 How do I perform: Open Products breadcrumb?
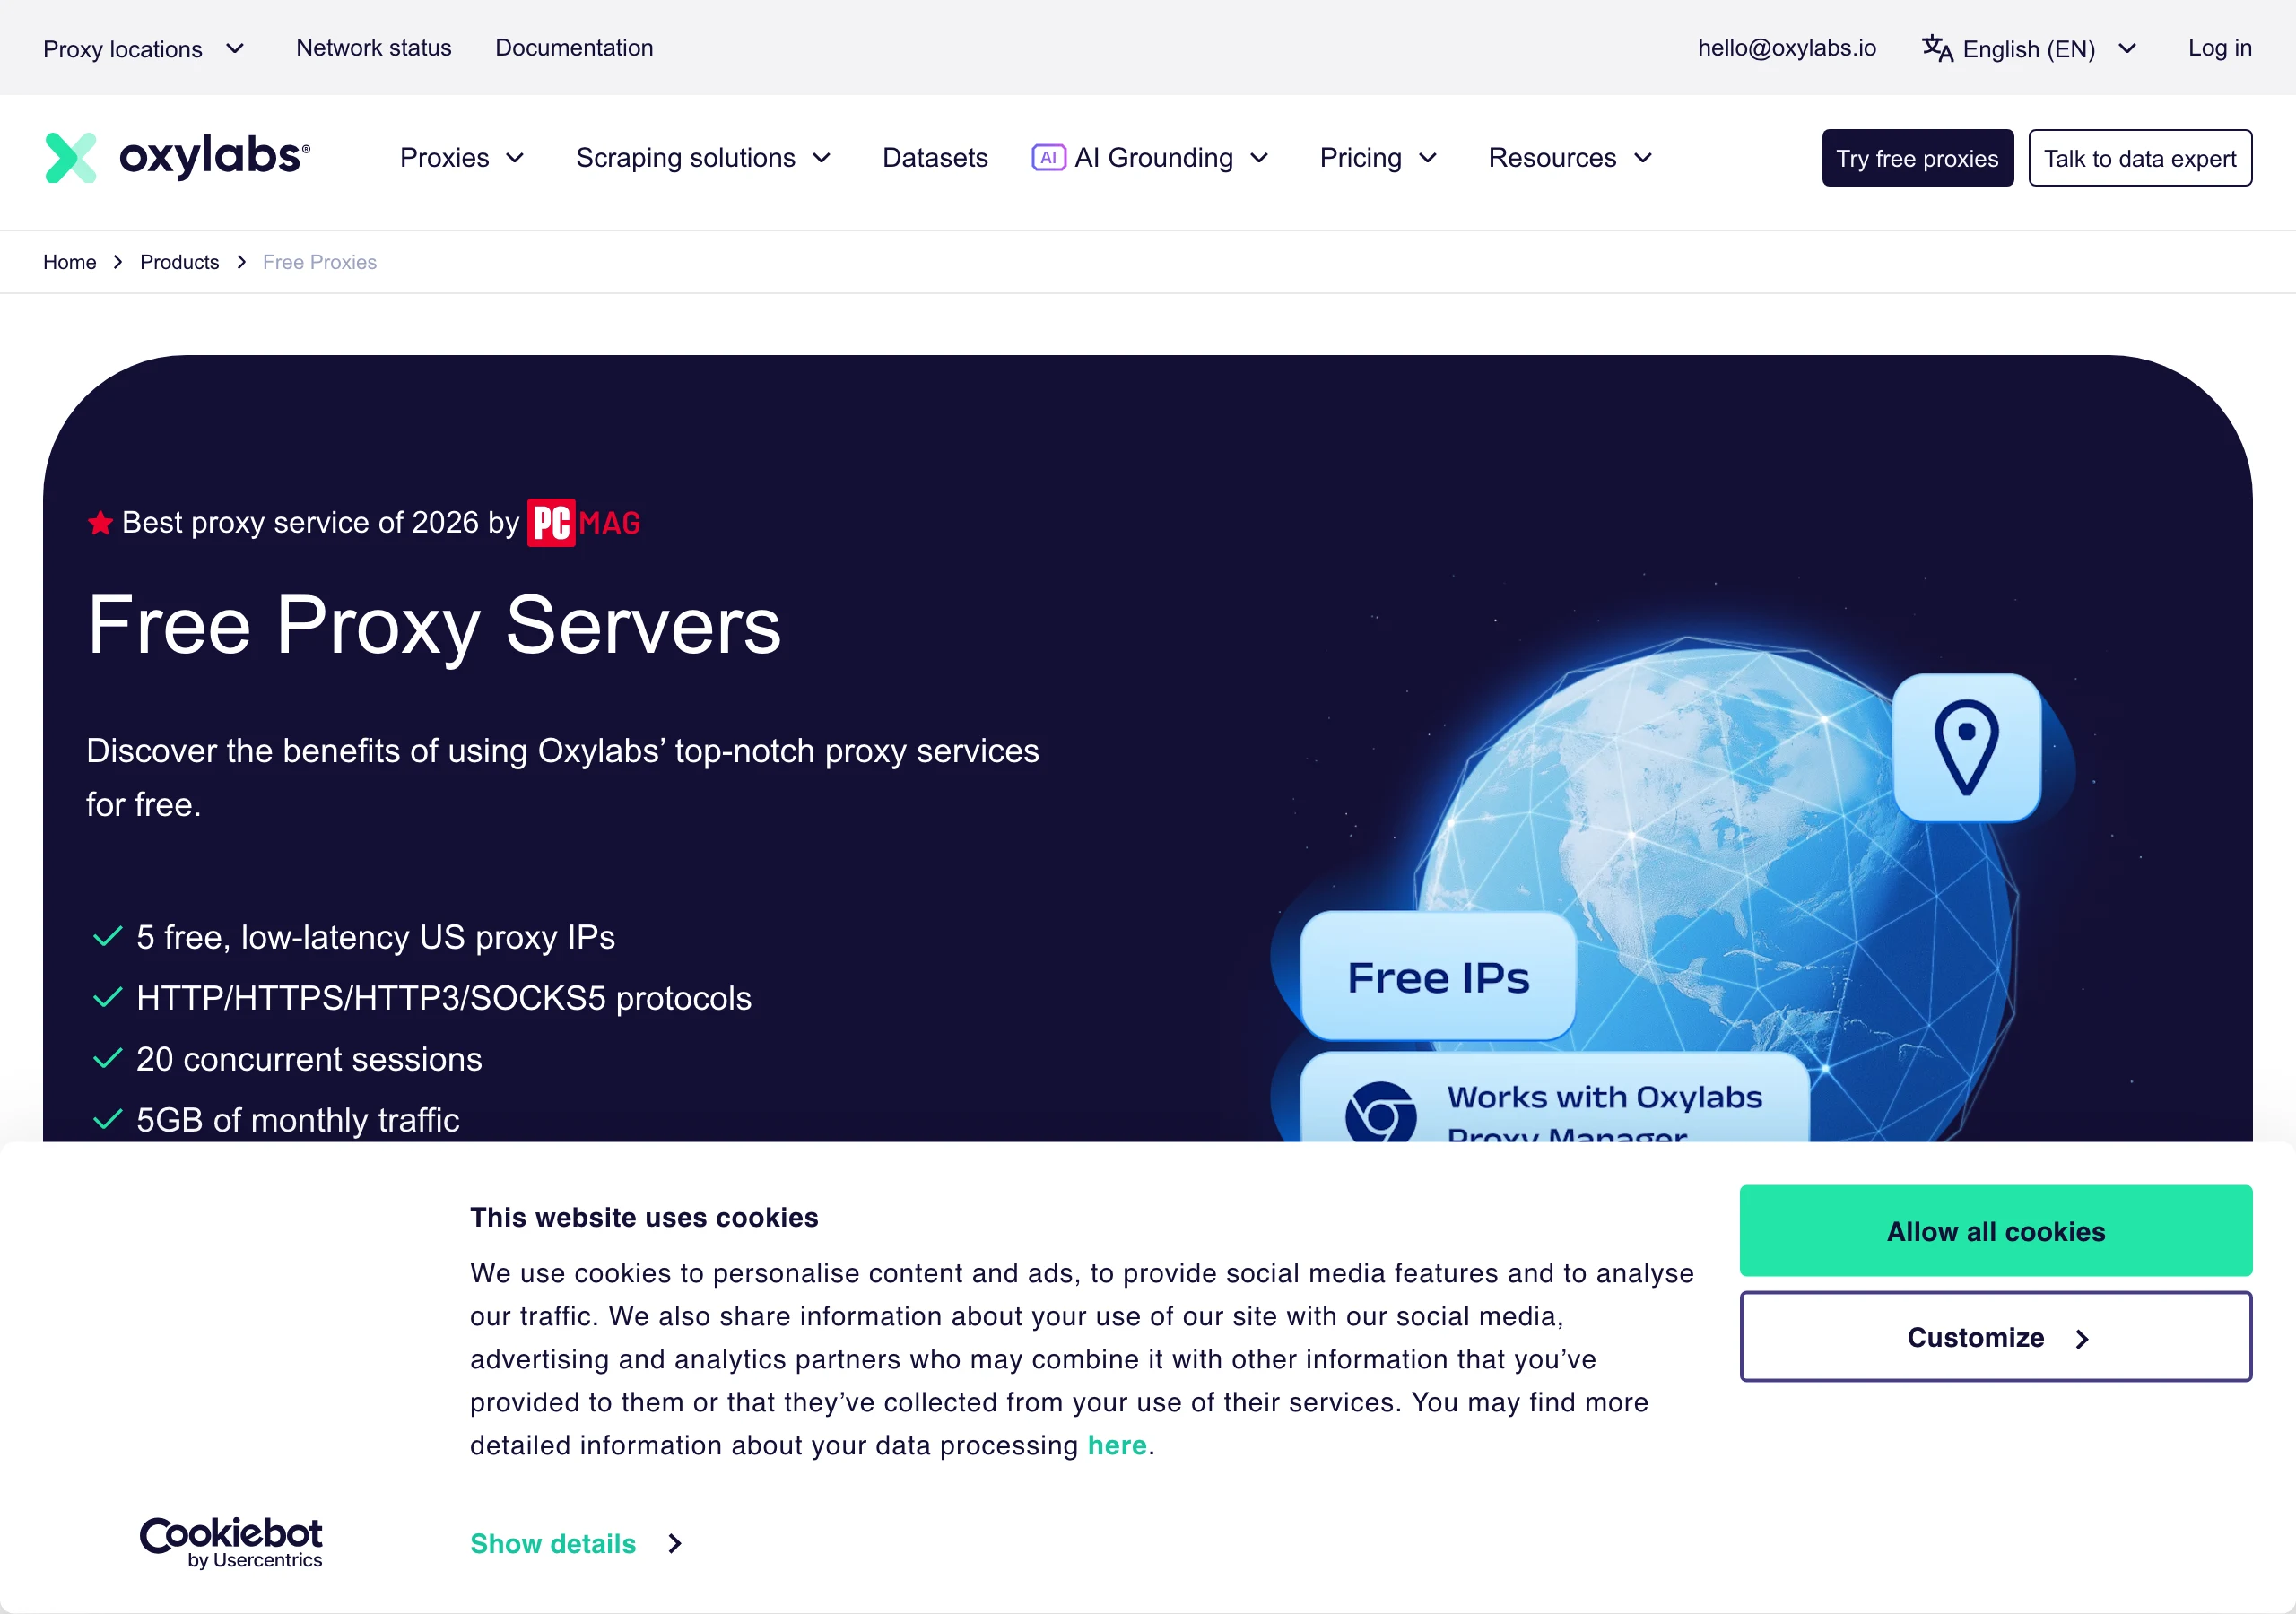180,262
